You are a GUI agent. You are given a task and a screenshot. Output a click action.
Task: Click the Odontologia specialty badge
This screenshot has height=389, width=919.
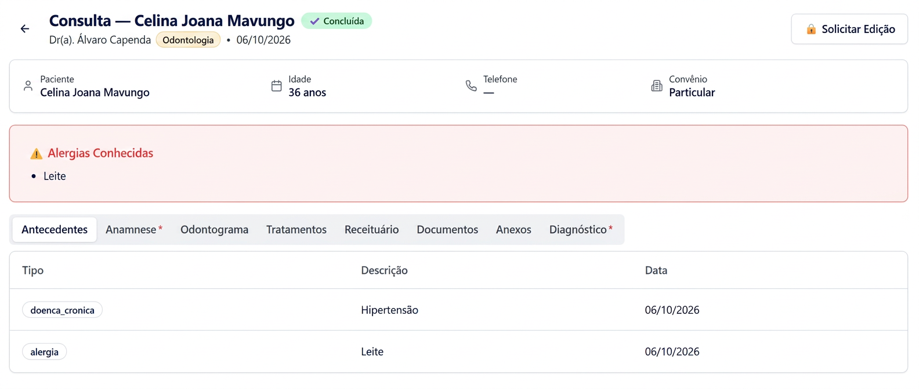[x=188, y=40]
